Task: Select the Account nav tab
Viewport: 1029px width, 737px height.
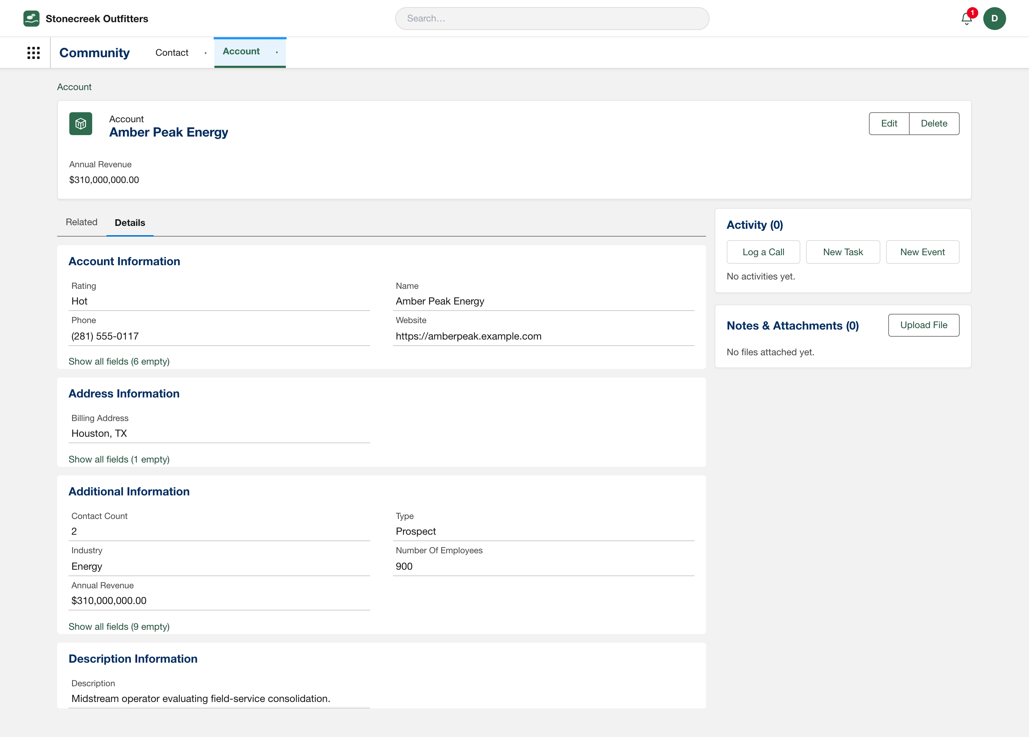Action: coord(241,51)
